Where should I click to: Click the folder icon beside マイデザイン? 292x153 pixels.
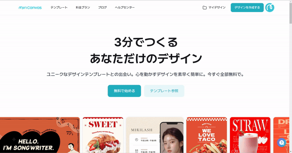coord(205,8)
